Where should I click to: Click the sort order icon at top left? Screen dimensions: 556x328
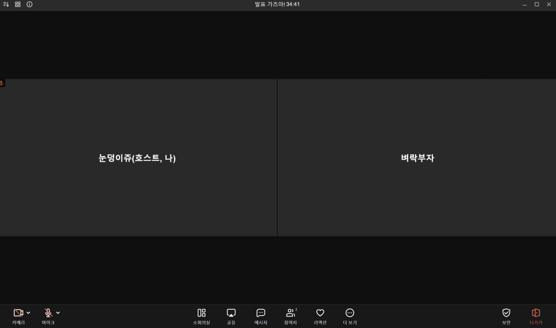point(6,4)
